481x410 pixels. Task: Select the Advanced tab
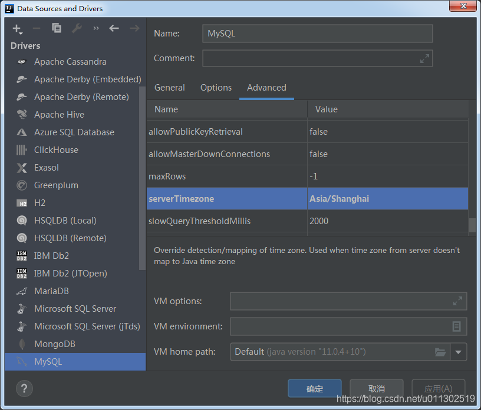266,88
